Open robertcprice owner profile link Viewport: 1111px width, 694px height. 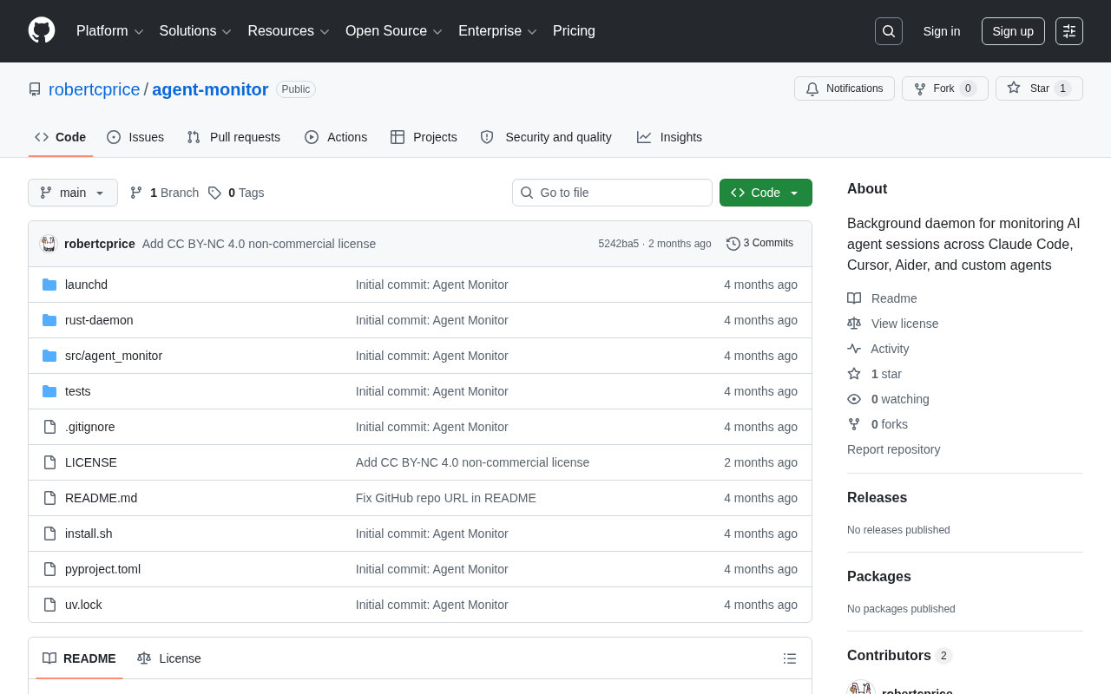point(95,89)
